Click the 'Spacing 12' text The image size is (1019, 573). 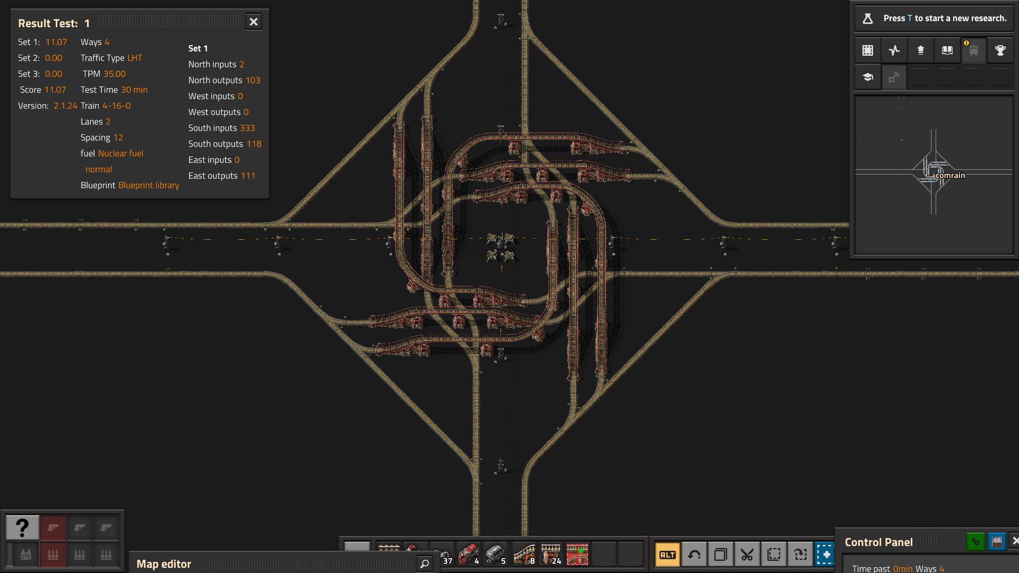[x=102, y=137]
